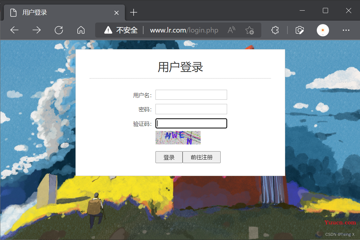Click the 密码: label
This screenshot has height=240, width=360.
[x=145, y=109]
